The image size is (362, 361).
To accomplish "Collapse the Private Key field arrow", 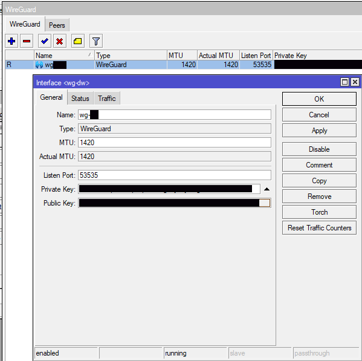I will coord(267,189).
